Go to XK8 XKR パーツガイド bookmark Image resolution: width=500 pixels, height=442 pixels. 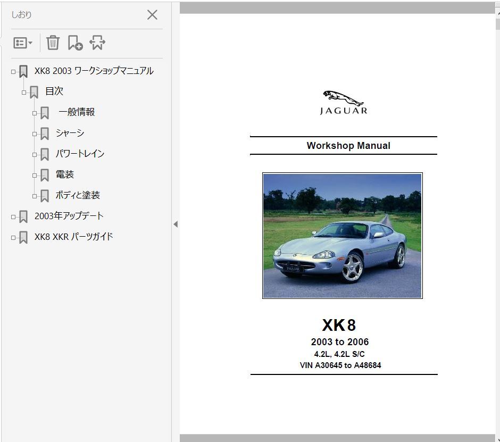pyautogui.click(x=73, y=237)
